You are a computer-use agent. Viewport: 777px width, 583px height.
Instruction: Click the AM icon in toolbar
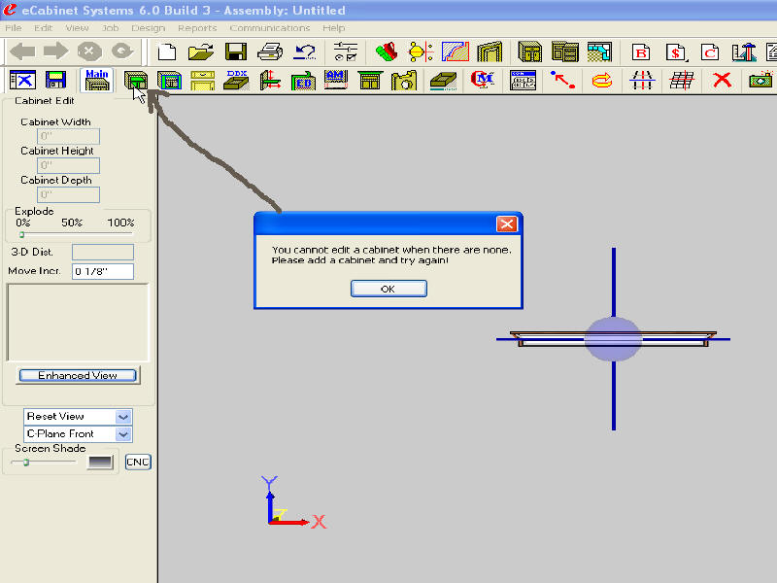[x=336, y=80]
